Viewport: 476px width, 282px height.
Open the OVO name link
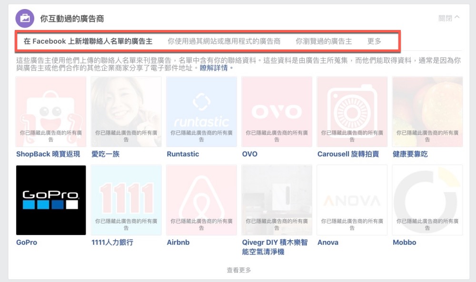(x=249, y=154)
